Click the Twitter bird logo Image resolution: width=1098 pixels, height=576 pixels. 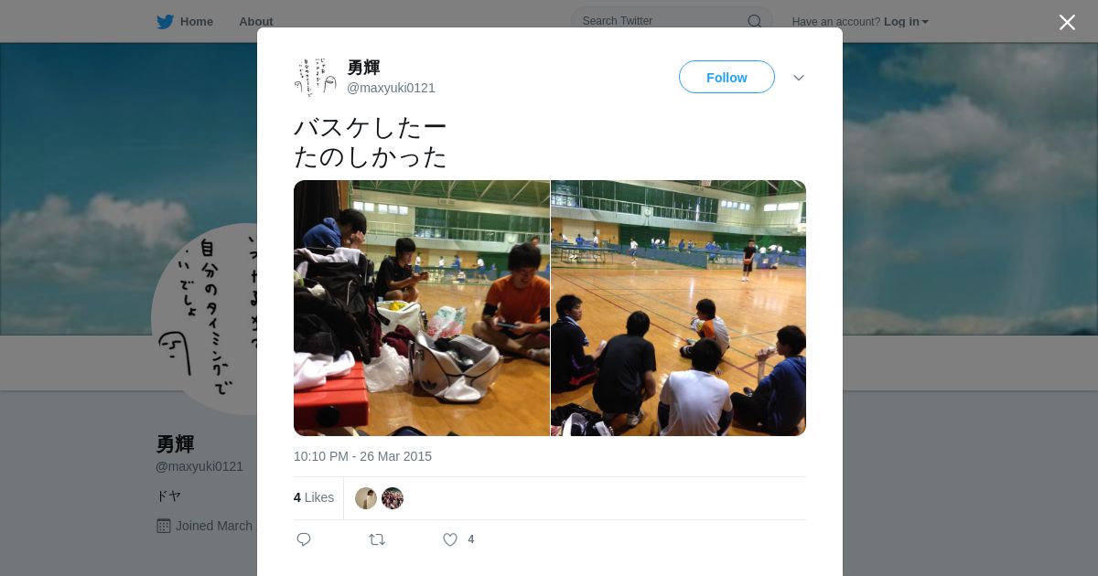click(165, 22)
